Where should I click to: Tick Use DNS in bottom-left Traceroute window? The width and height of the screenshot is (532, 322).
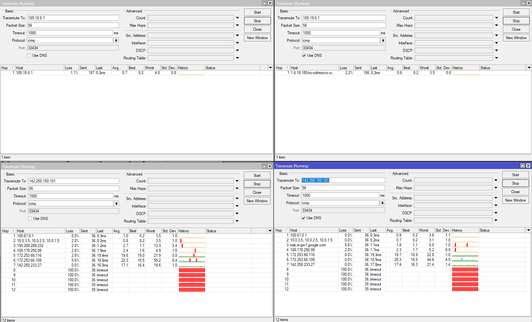tap(30, 219)
